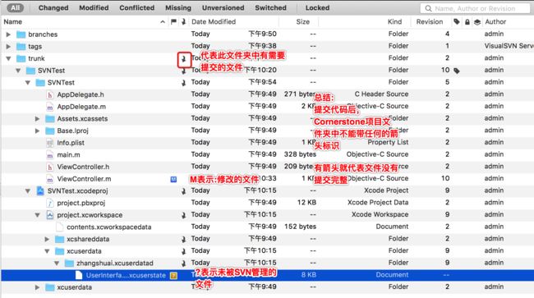Click the layers column header icon
The image size is (534, 298).
pyautogui.click(x=477, y=22)
